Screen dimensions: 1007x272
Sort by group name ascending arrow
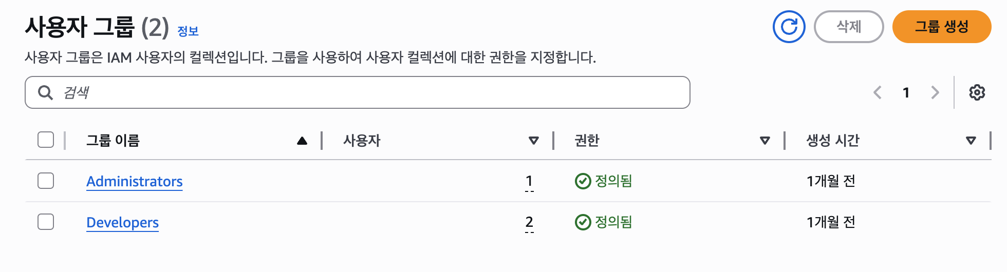[302, 141]
